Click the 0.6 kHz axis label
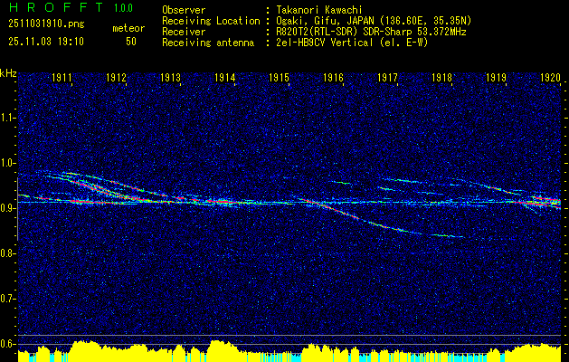569x362 pixels. [8, 344]
